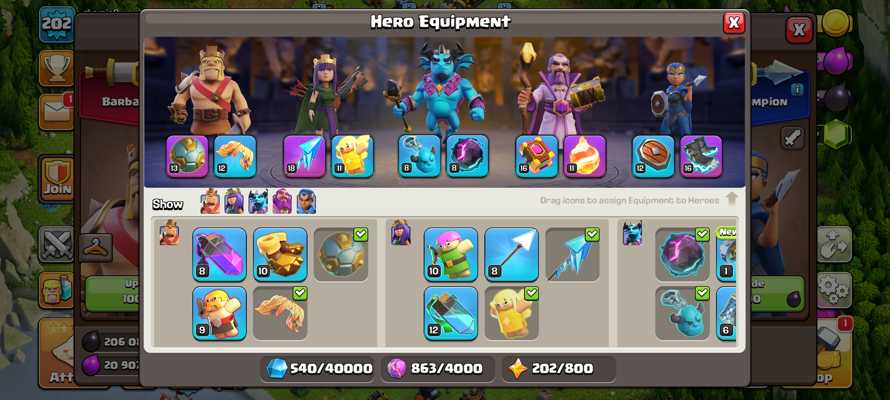Select the Barbarian King's level 13 Spiky Ball slot

point(187,156)
